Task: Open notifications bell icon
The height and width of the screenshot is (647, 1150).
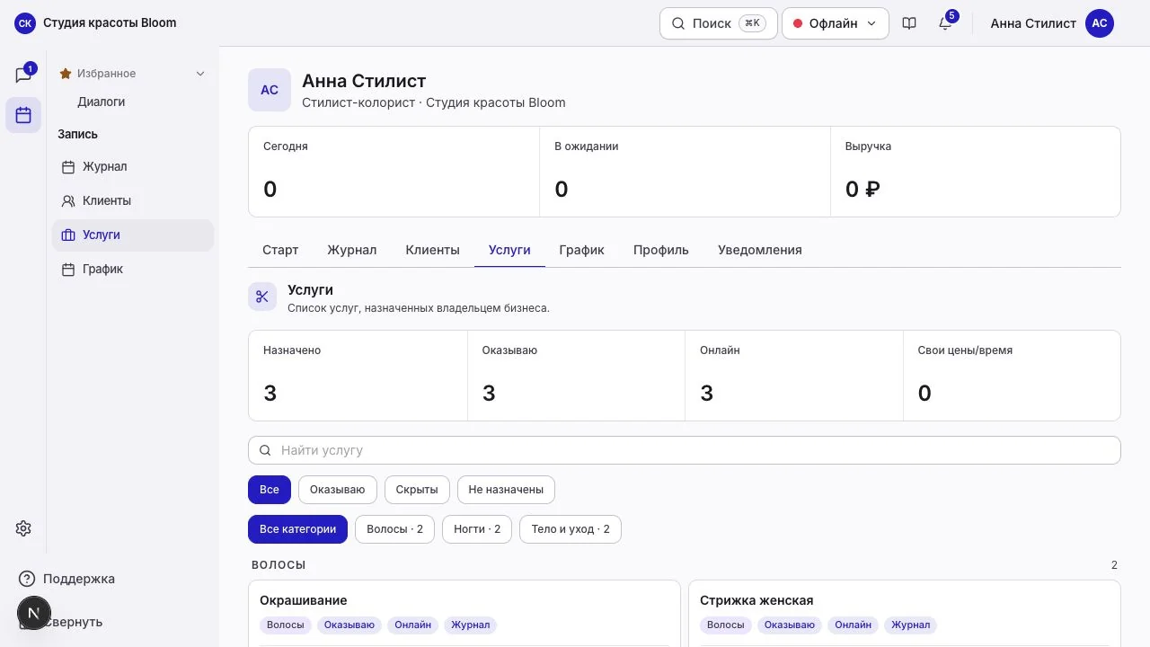Action: click(945, 23)
